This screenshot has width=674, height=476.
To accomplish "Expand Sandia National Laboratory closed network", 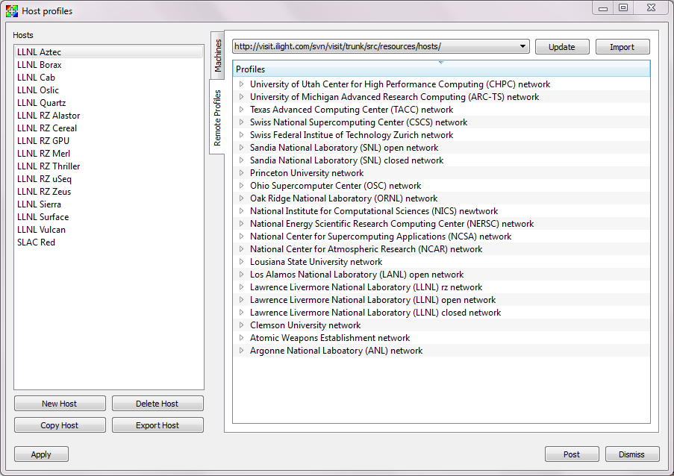I will 242,160.
